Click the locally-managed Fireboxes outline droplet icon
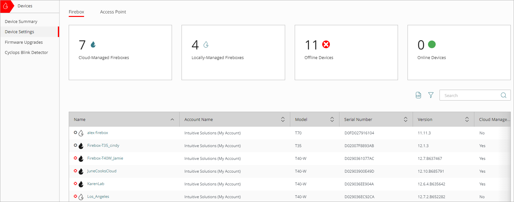 pyautogui.click(x=206, y=44)
